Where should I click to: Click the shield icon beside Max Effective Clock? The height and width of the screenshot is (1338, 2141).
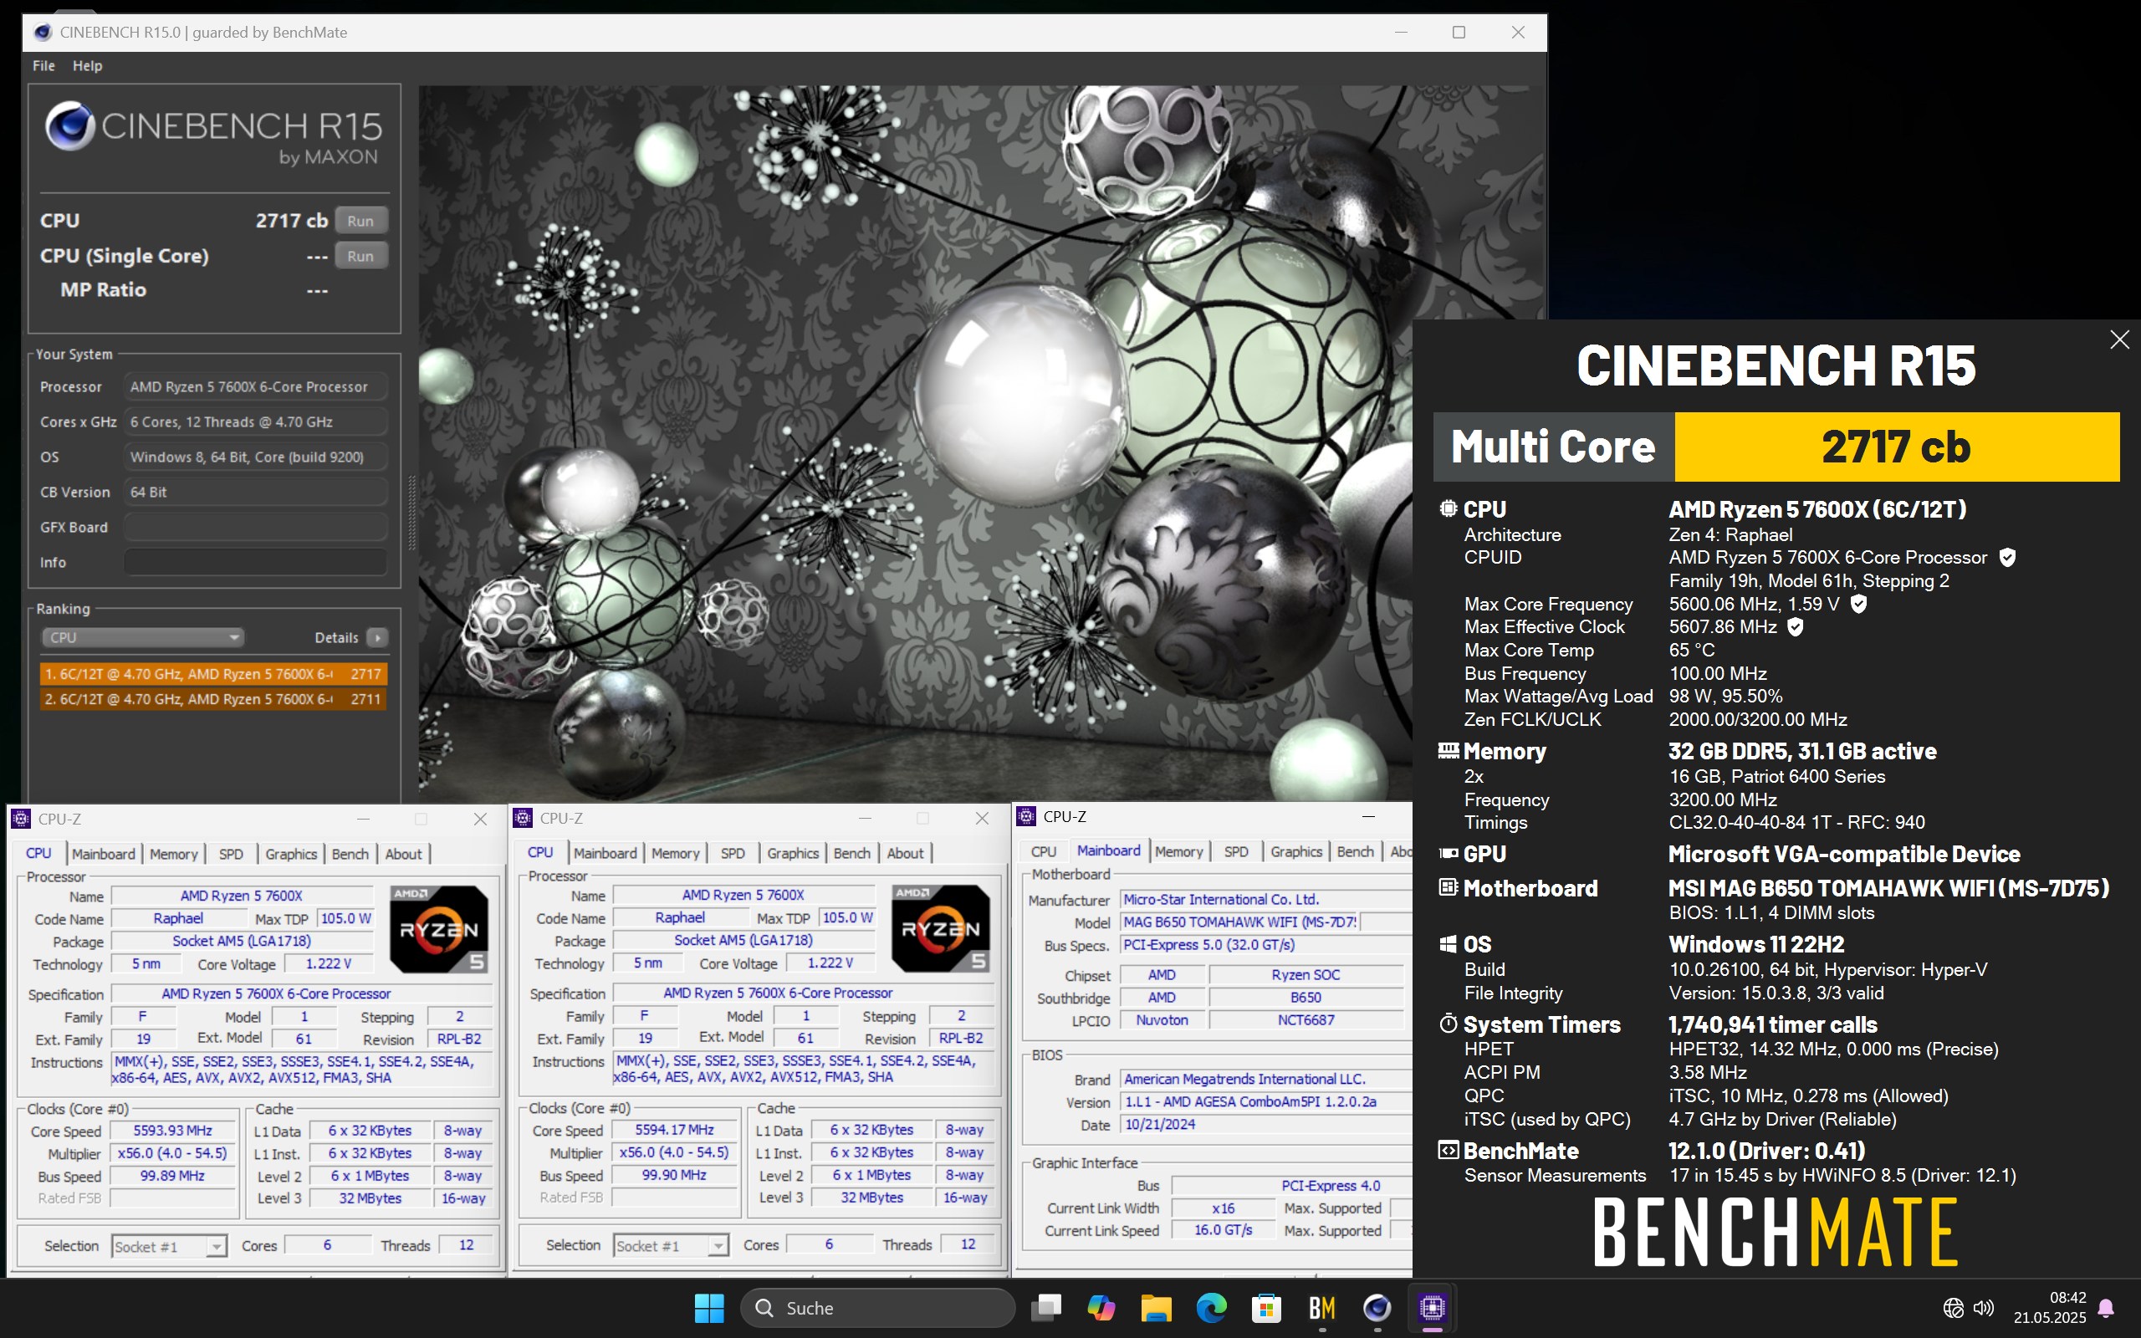[1795, 626]
